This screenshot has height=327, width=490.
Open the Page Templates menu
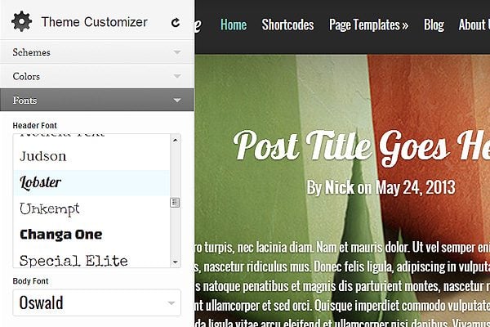coord(368,25)
